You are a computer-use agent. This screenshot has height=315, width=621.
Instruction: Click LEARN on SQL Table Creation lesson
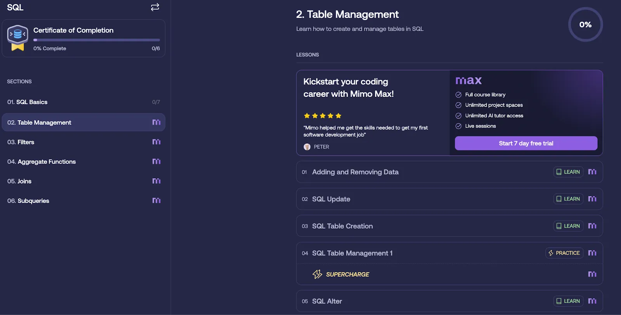(568, 226)
